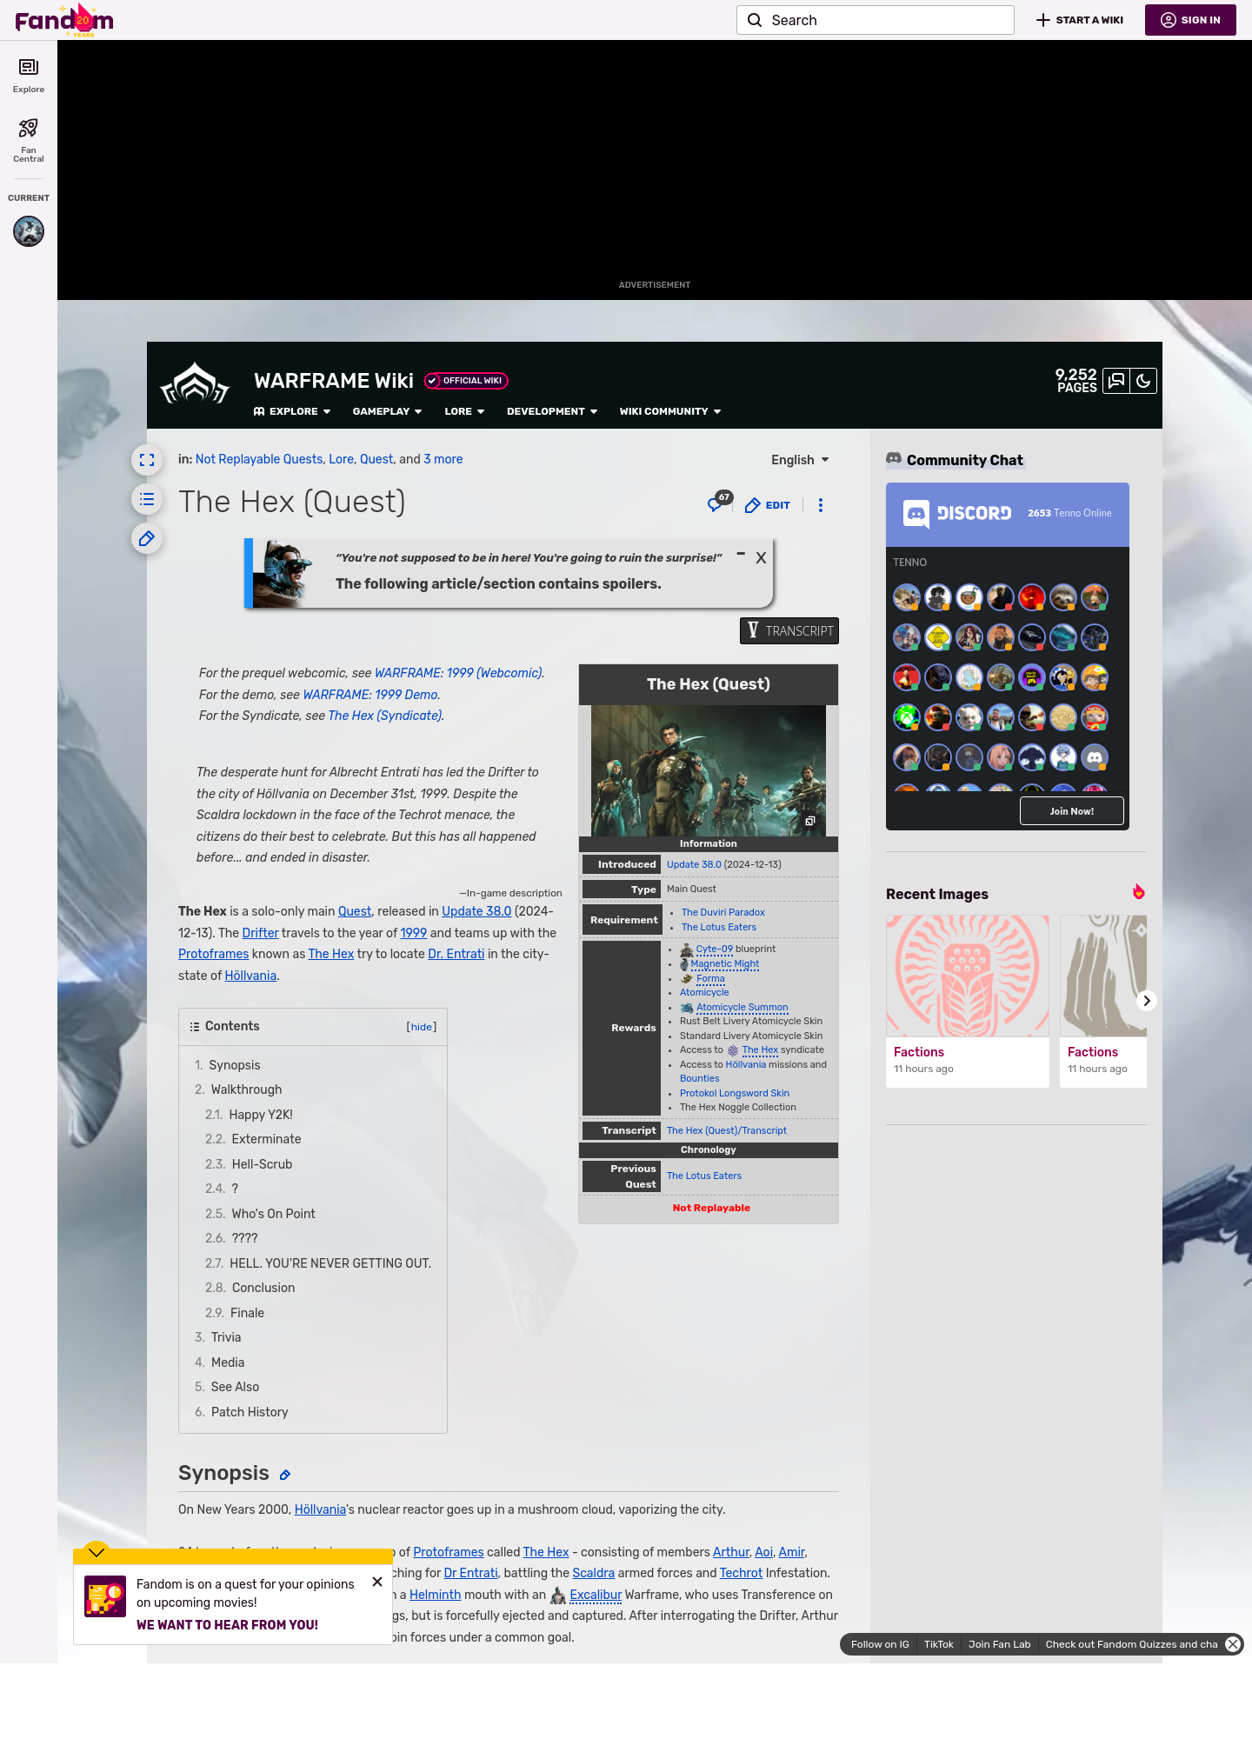The image size is (1252, 1739).
Task: Jump to Patch History in Contents
Action: [x=250, y=1412]
